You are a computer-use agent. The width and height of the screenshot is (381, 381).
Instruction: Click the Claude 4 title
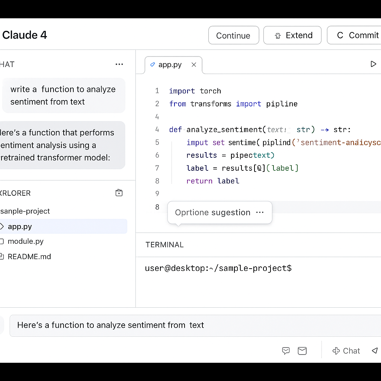point(24,35)
